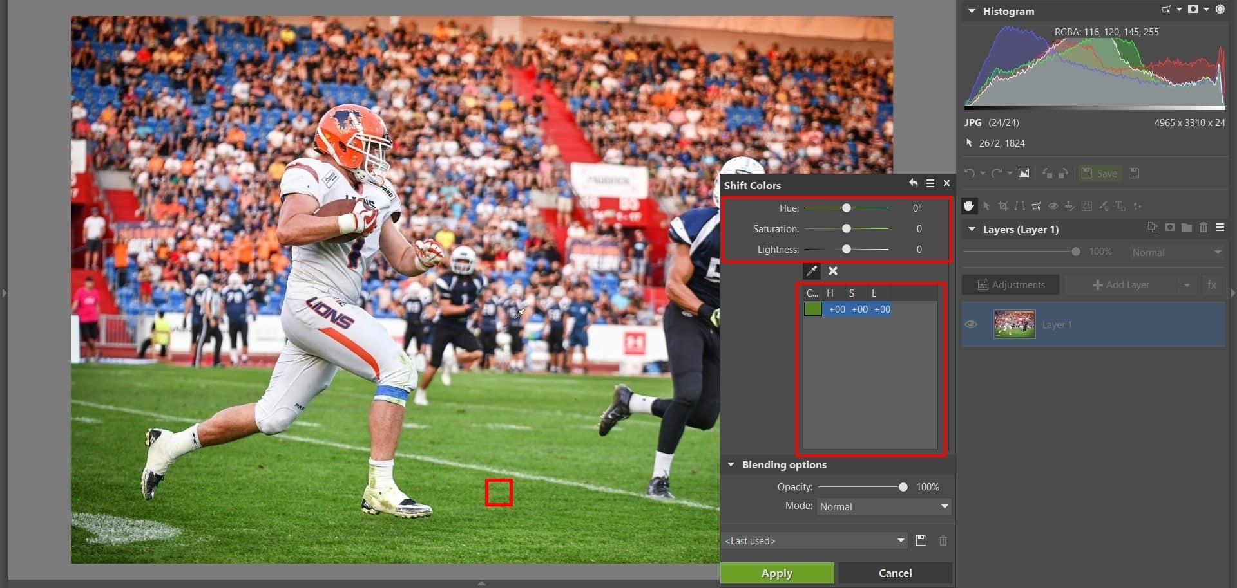Screen dimensions: 1237x588
Task: Select the Paintbrush and fill tool
Action: coord(1104,206)
